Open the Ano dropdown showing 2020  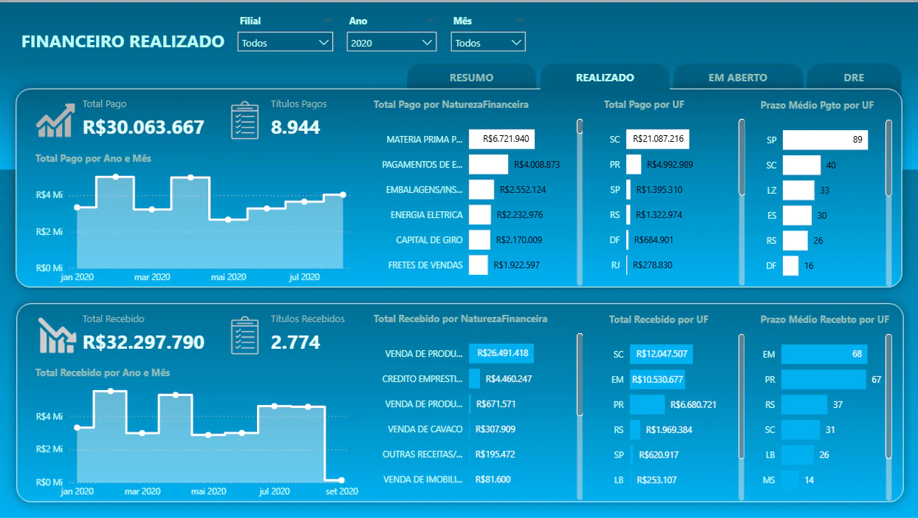tap(392, 43)
